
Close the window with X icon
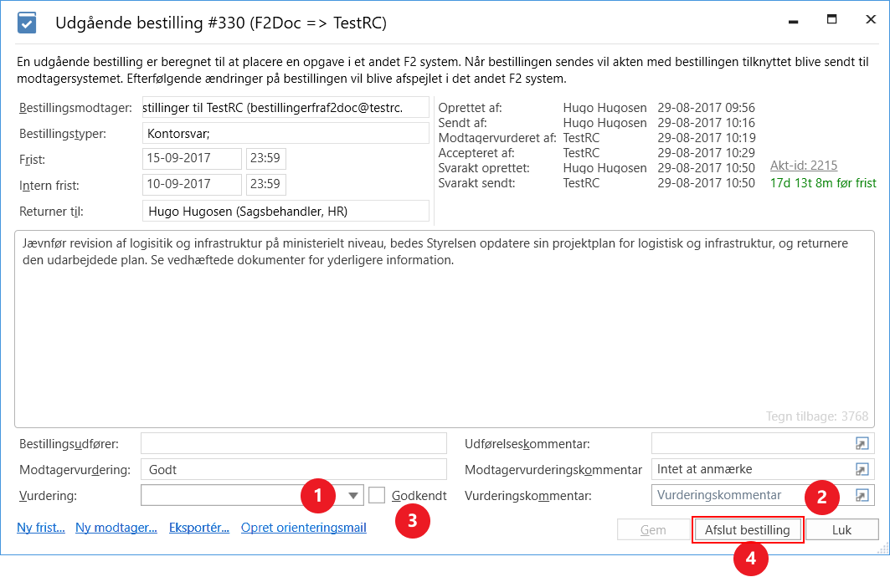point(871,20)
